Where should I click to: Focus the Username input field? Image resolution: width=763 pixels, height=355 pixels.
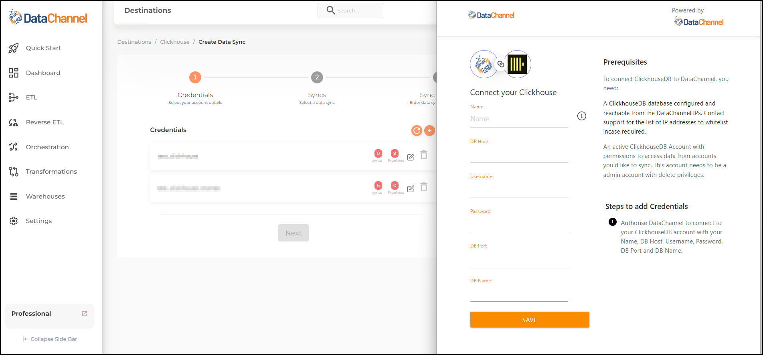[x=519, y=189]
